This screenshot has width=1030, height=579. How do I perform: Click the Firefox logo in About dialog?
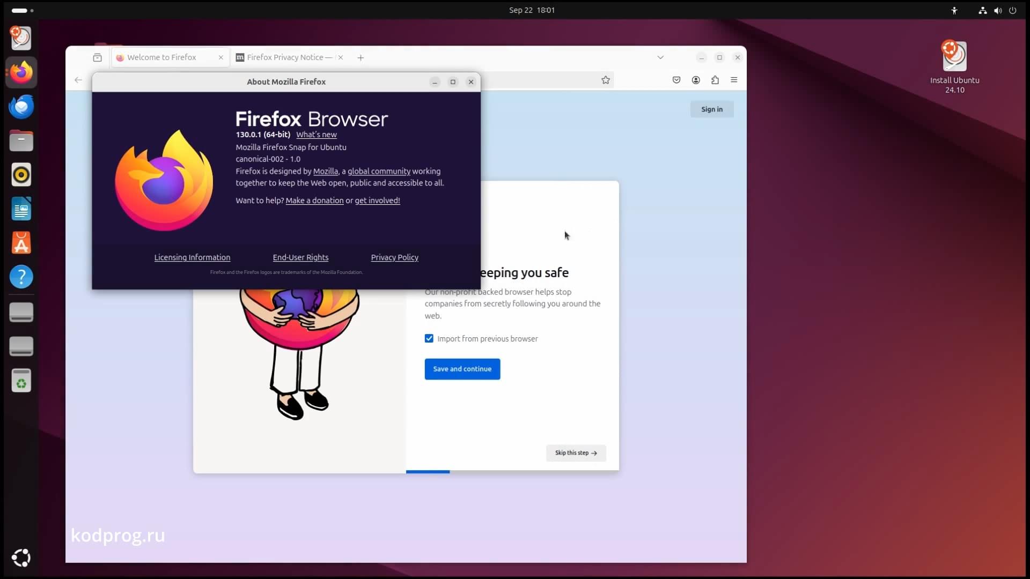[x=164, y=181]
